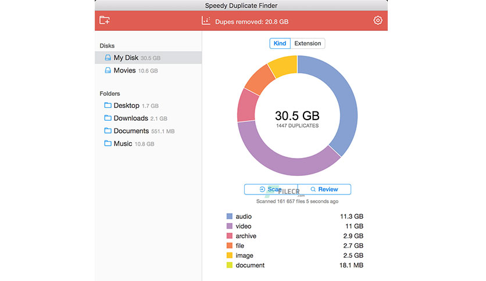Click the image size value '2.5 GB'
The image size is (486, 281).
[353, 255]
